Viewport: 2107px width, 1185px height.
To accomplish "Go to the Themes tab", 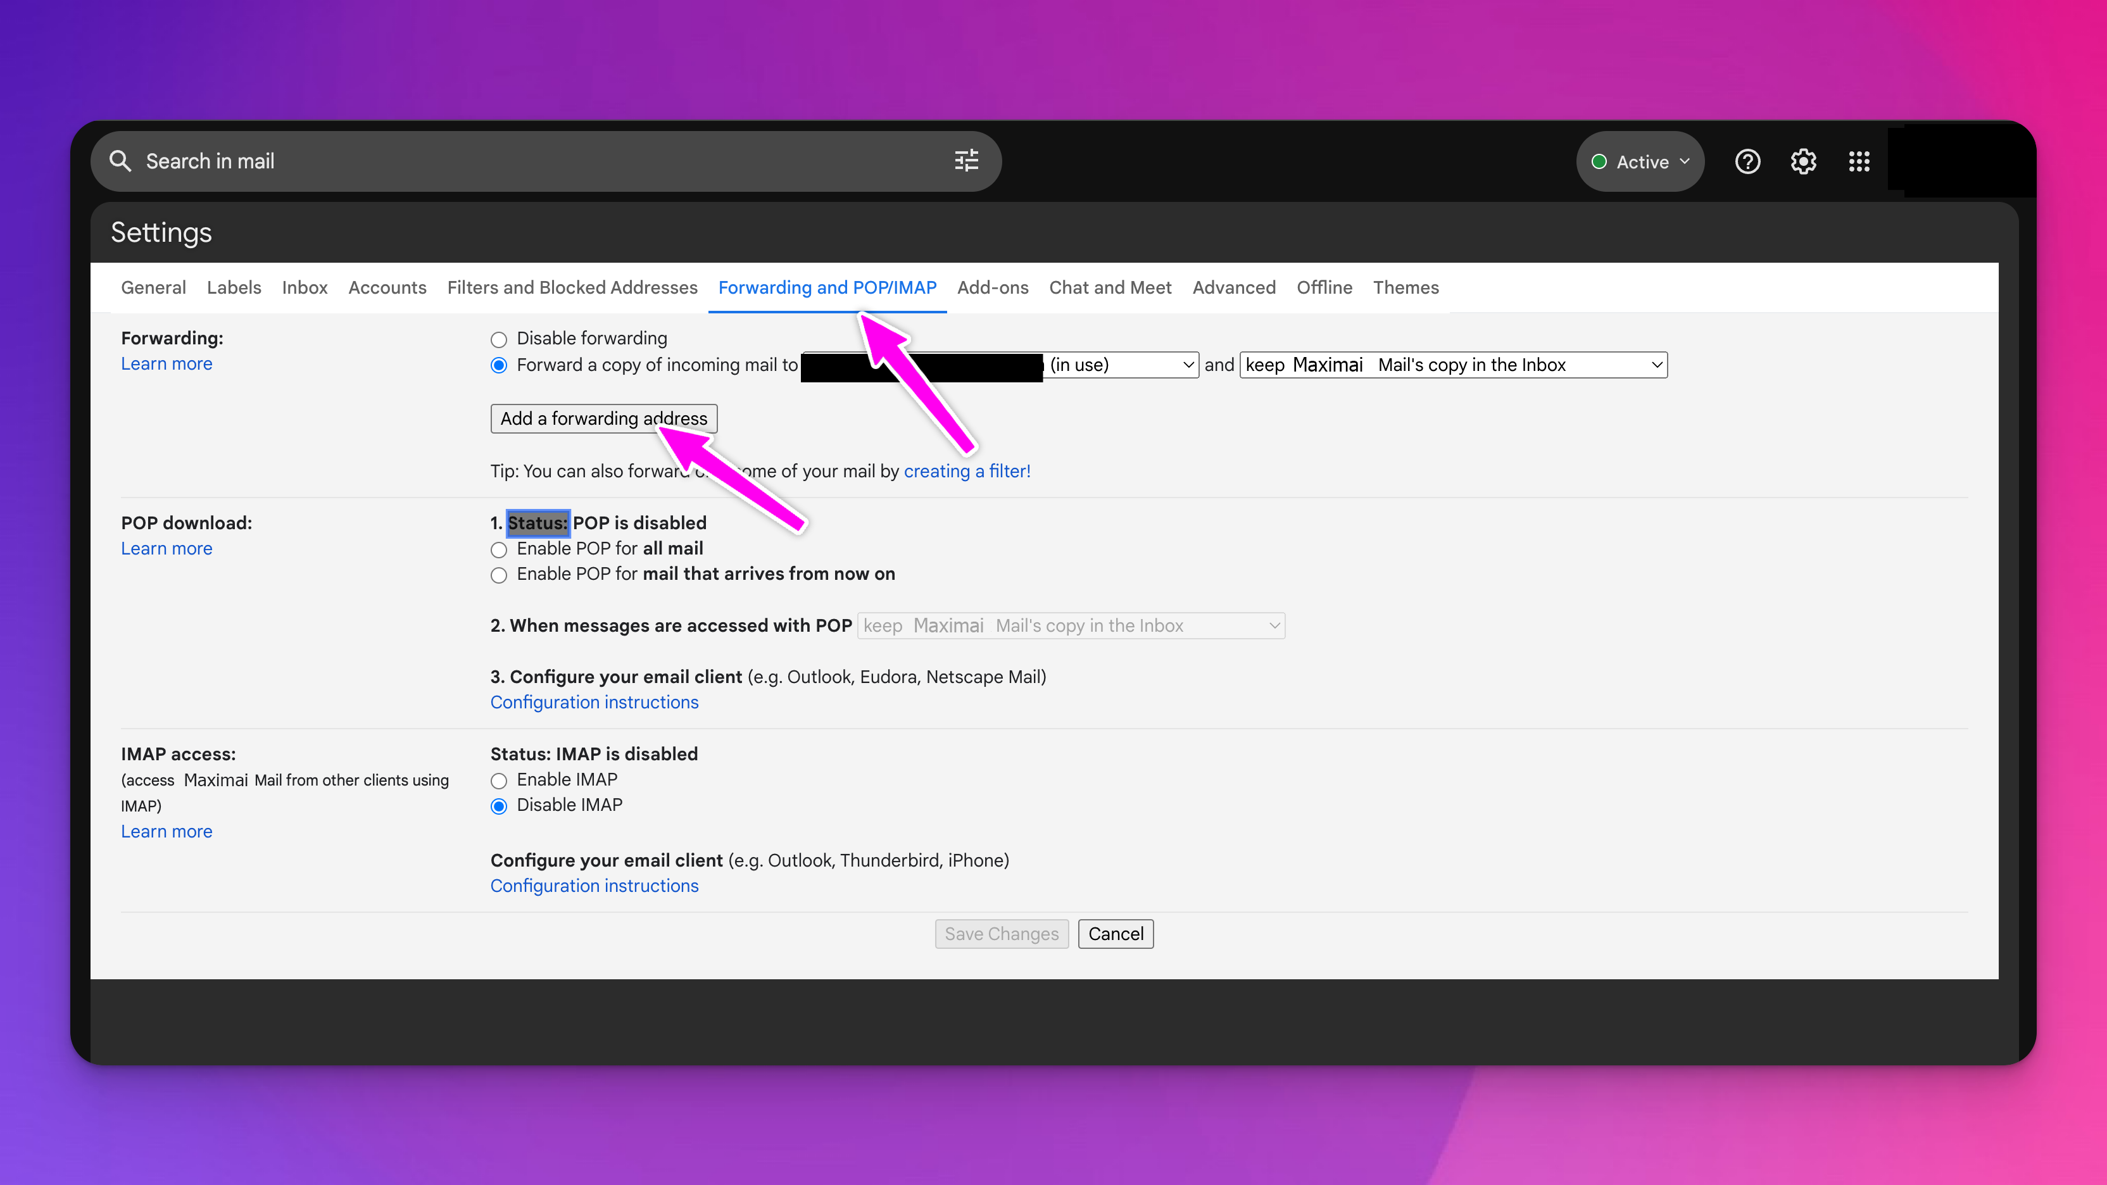I will 1406,288.
